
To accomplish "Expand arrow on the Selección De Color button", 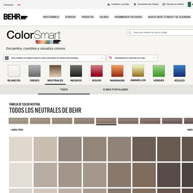I will pos(154,58).
